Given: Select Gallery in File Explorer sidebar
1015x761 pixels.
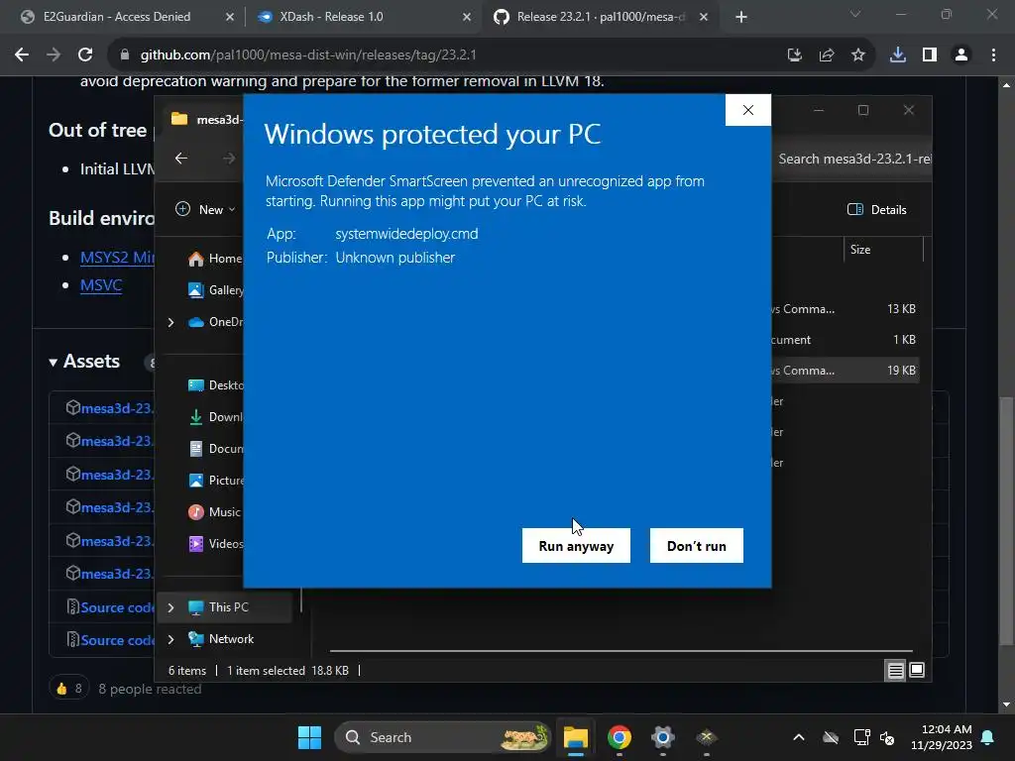Looking at the screenshot, I should click(215, 290).
